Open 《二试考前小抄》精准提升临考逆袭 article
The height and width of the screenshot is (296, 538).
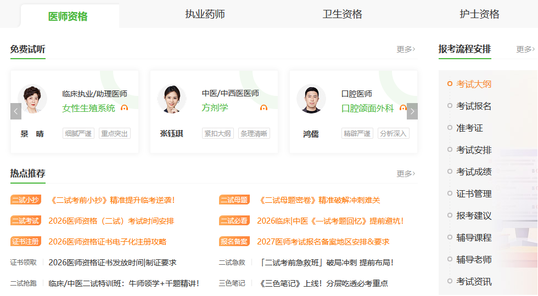coord(112,200)
